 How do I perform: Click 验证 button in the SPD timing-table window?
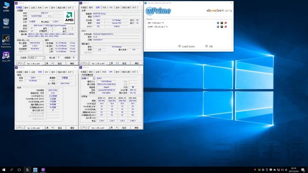(124, 127)
